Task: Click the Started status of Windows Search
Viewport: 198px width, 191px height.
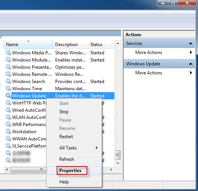Action: 97,82
